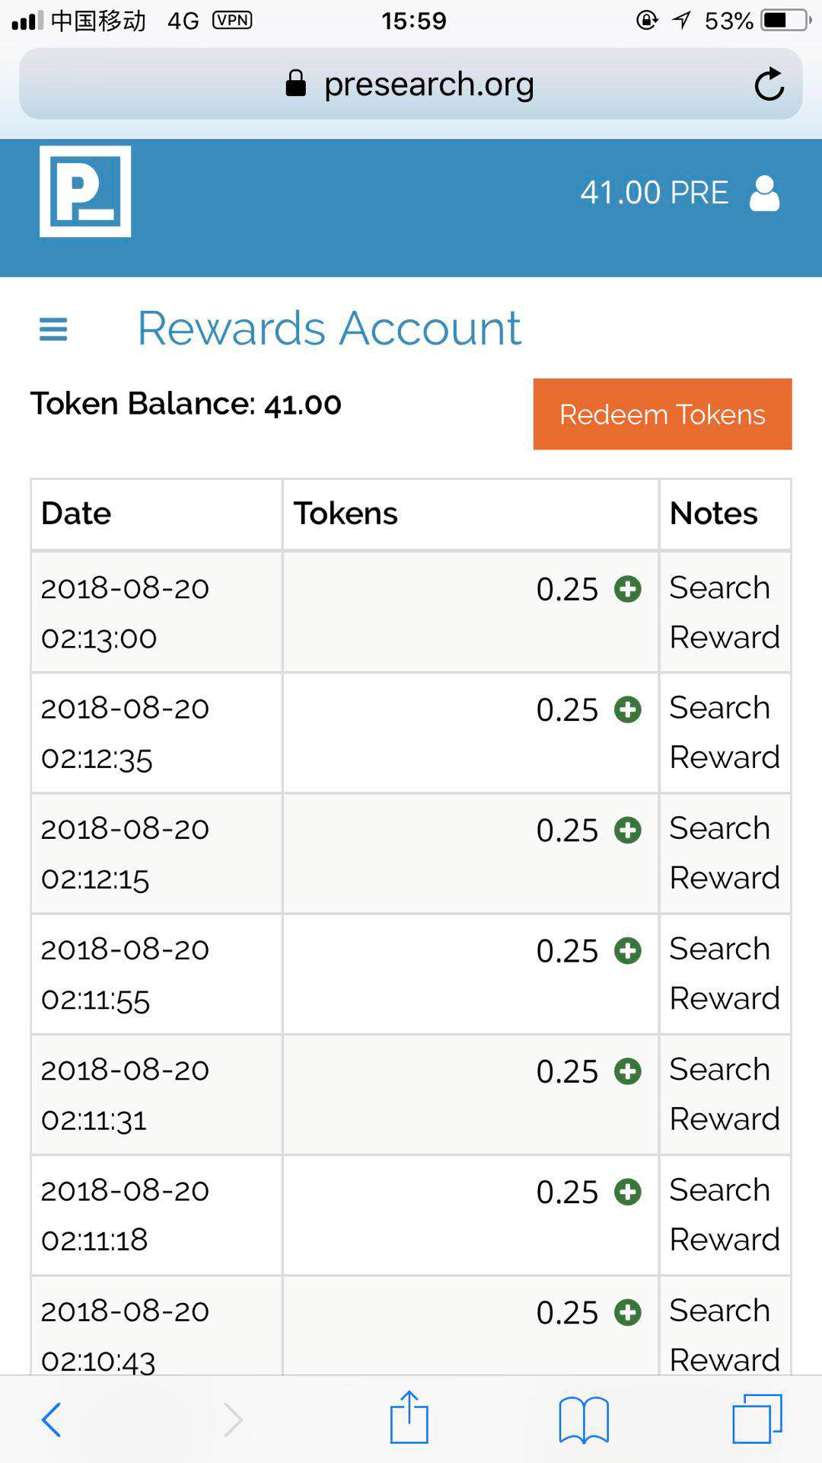Go back with Safari back arrow
Image resolution: width=822 pixels, height=1463 pixels.
coord(51,1420)
